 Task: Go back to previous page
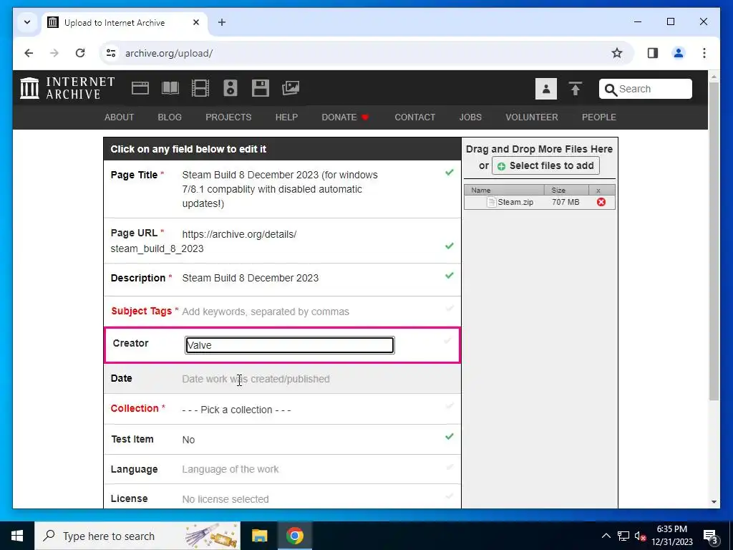pos(29,53)
